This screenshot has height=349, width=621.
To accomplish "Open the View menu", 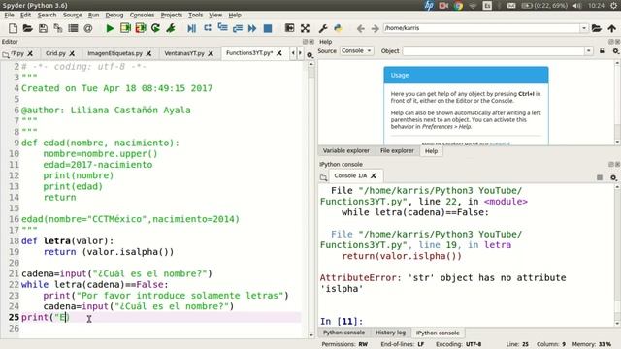I will click(x=215, y=16).
